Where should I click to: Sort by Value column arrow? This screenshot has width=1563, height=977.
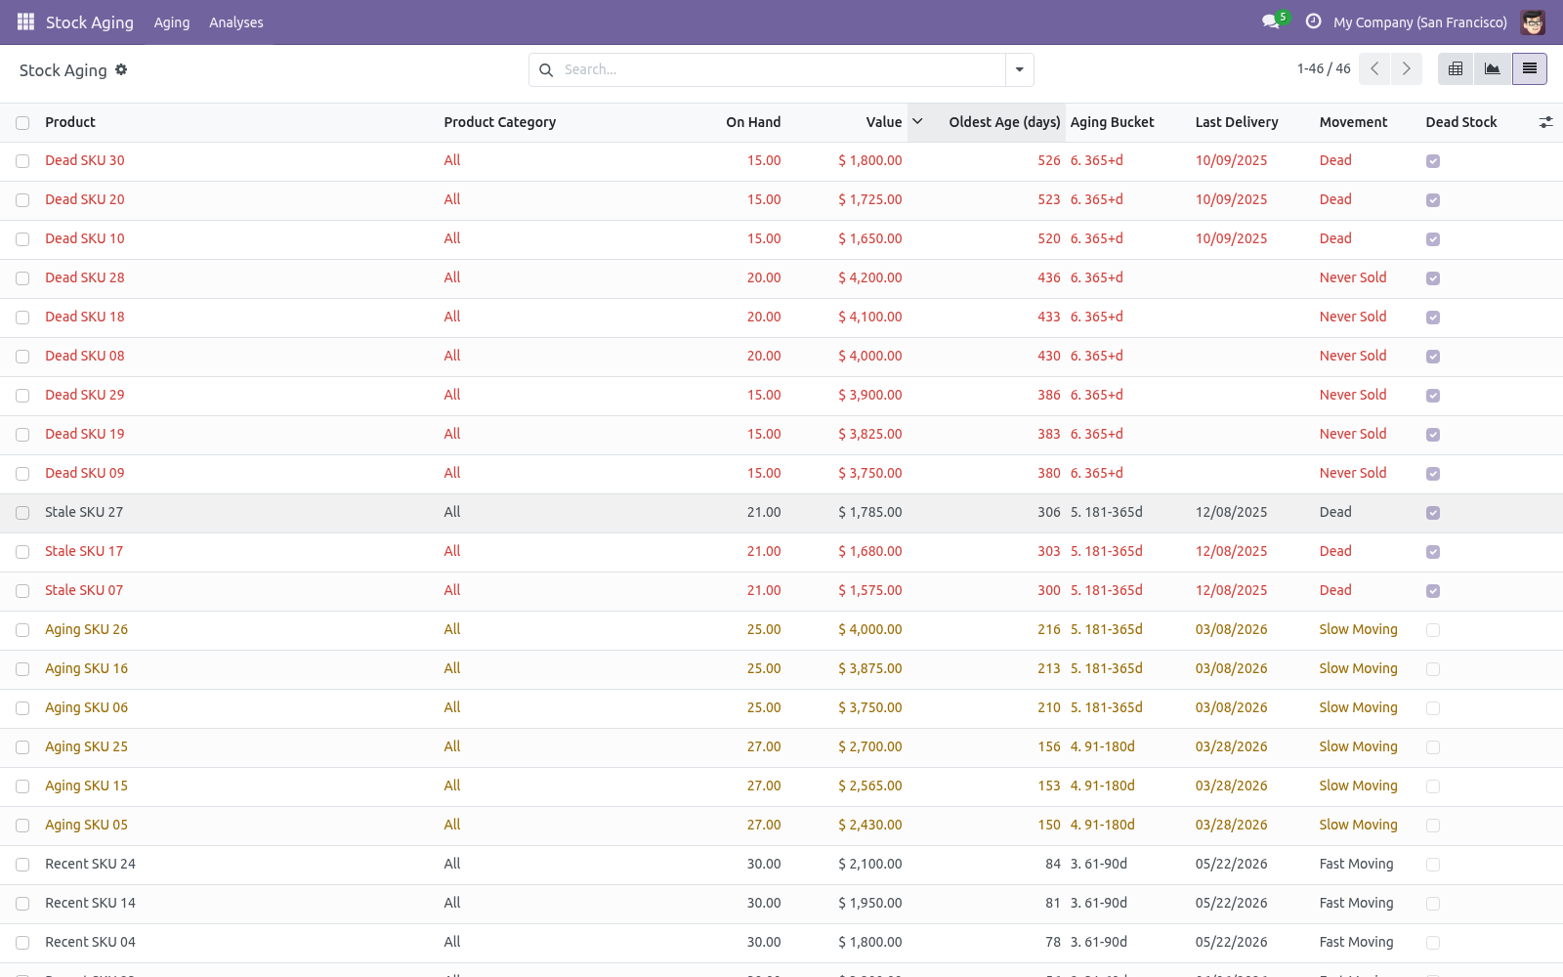(917, 121)
